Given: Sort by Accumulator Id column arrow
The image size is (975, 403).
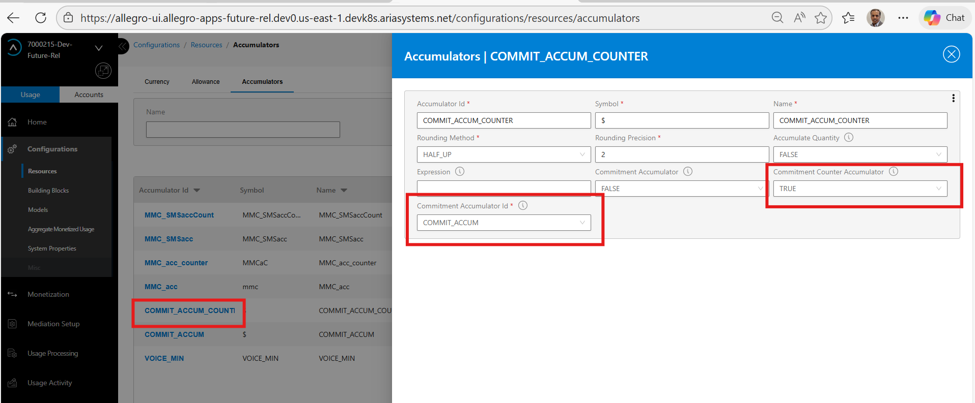Looking at the screenshot, I should pyautogui.click(x=197, y=191).
